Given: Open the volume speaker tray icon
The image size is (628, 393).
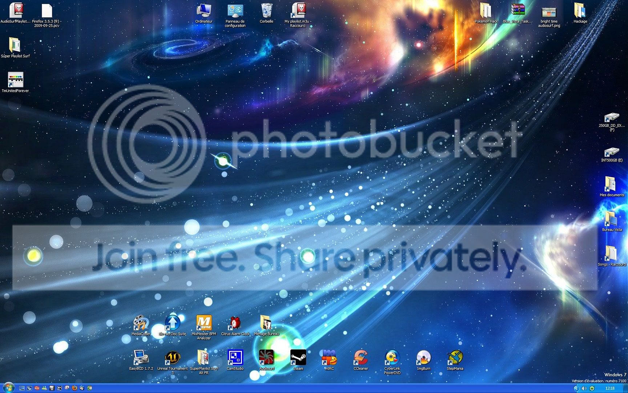Looking at the screenshot, I should click(584, 388).
